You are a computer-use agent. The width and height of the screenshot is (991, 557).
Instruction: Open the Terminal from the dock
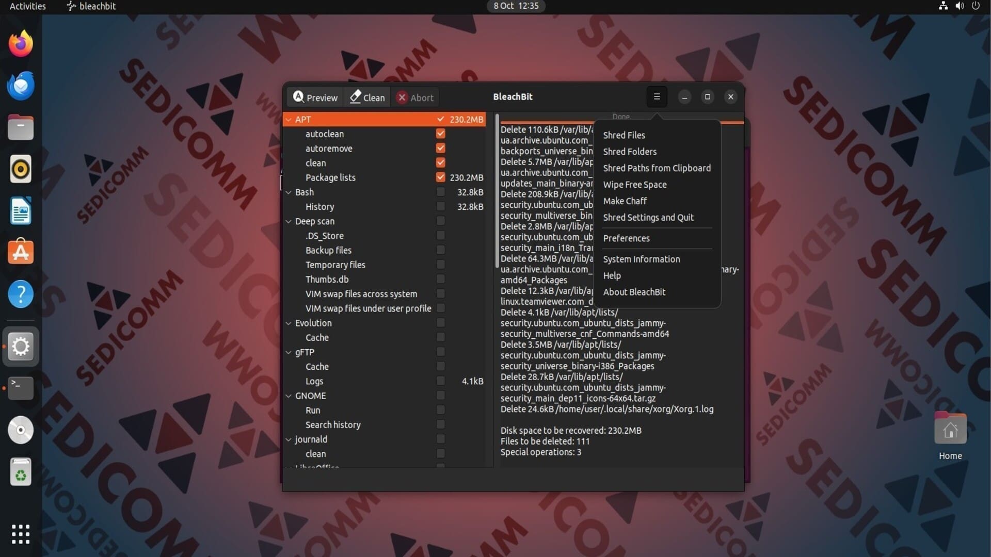point(21,388)
